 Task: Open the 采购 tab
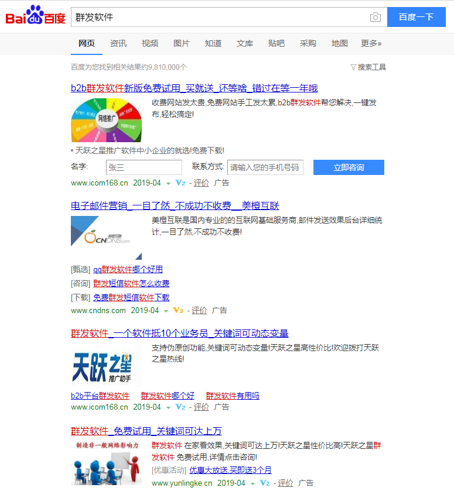308,43
